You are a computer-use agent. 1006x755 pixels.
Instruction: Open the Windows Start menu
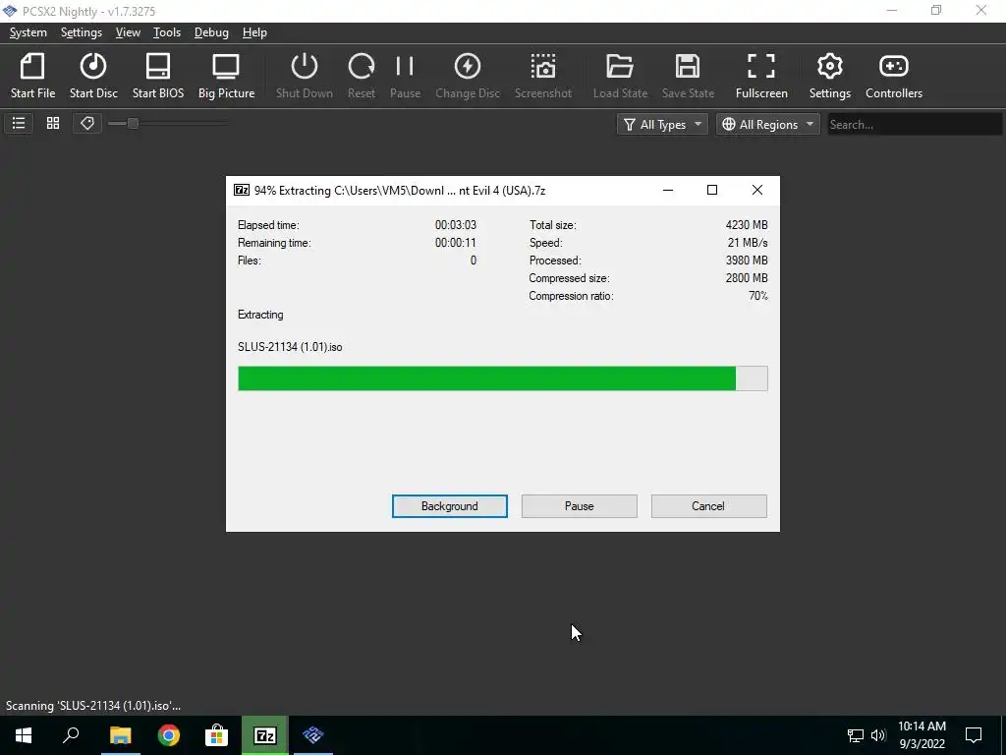(24, 735)
